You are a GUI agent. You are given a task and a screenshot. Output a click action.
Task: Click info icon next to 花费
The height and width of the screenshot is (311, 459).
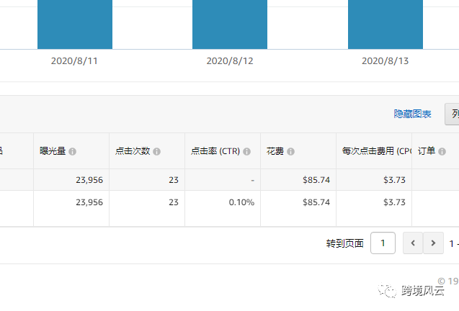point(290,152)
